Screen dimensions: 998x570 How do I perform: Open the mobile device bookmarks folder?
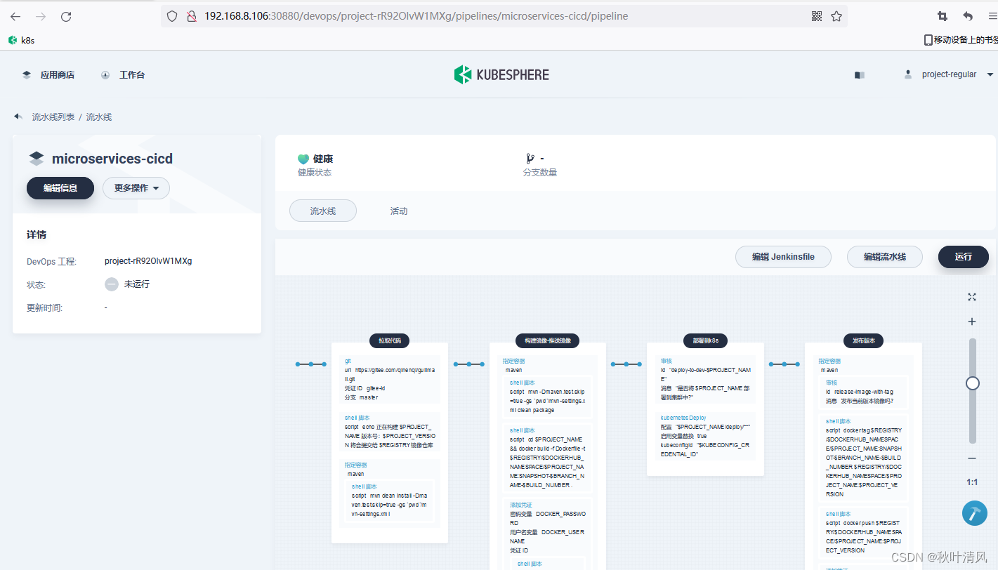(x=960, y=40)
